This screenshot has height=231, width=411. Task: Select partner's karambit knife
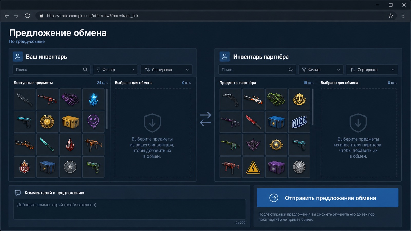[x=230, y=99]
